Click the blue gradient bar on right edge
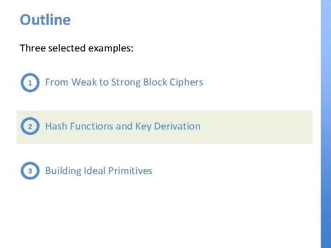This screenshot has height=248, width=331. [x=325, y=124]
